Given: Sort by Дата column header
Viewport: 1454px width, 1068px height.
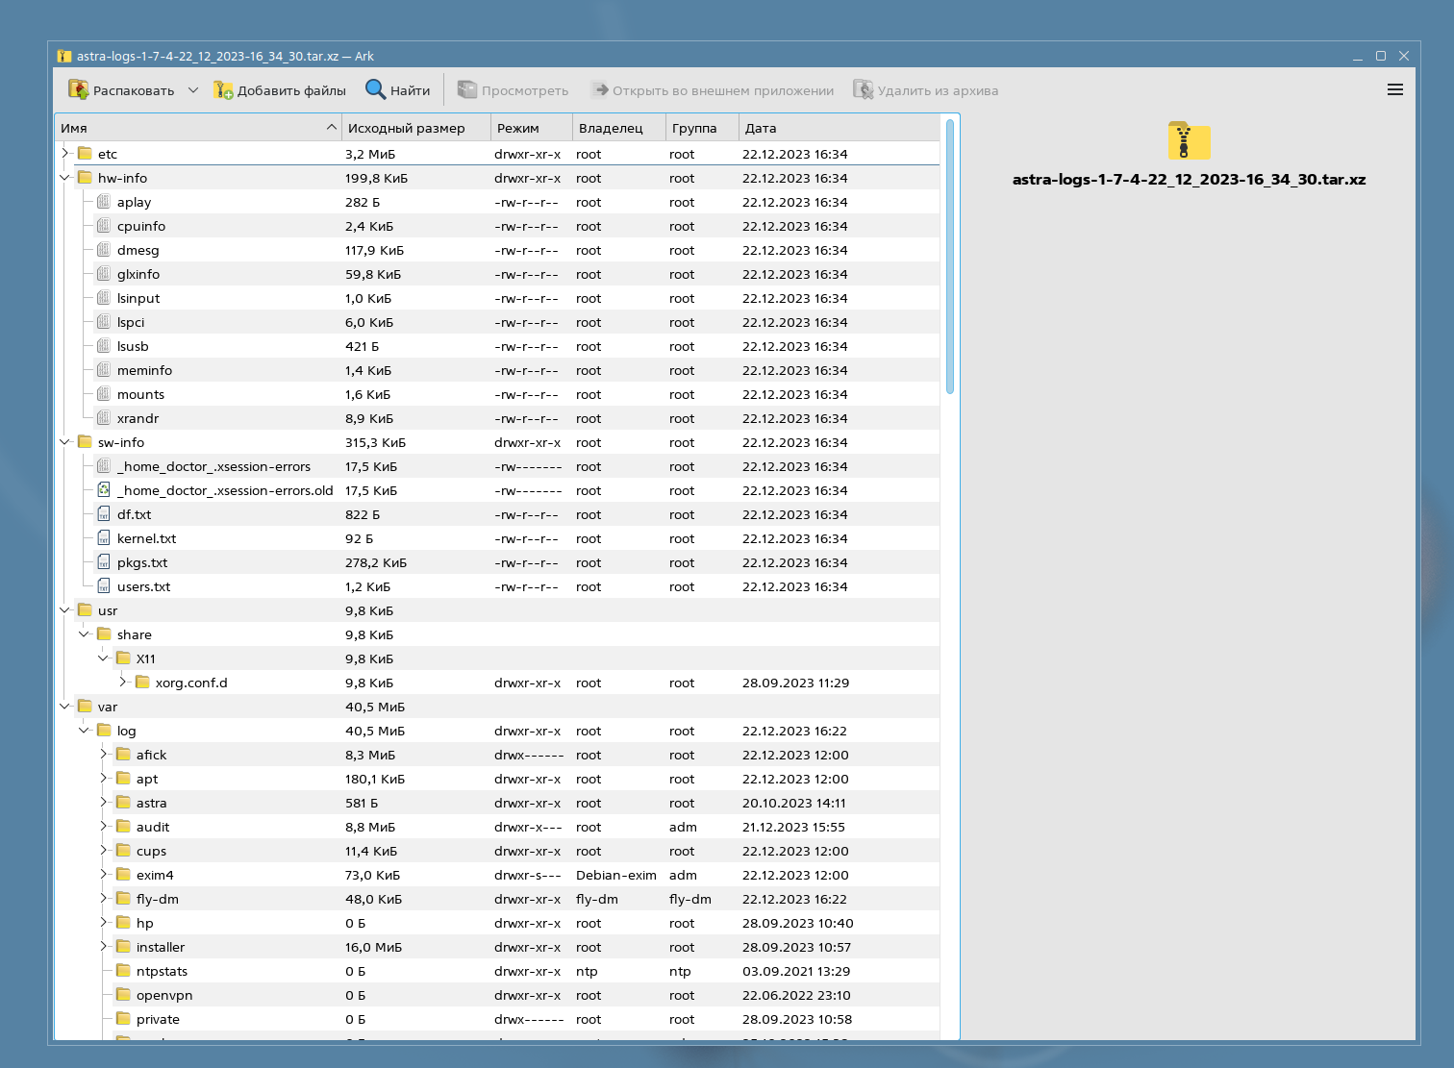Looking at the screenshot, I should tap(839, 128).
